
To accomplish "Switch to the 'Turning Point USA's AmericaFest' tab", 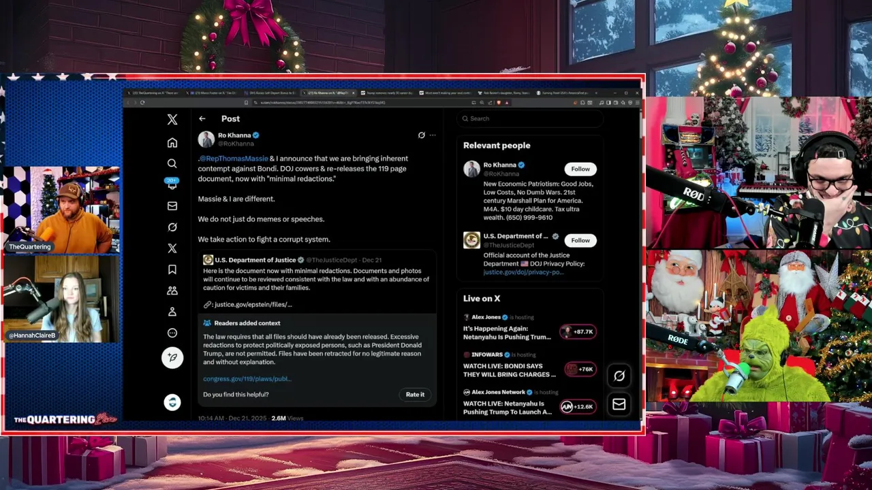I will pyautogui.click(x=562, y=93).
